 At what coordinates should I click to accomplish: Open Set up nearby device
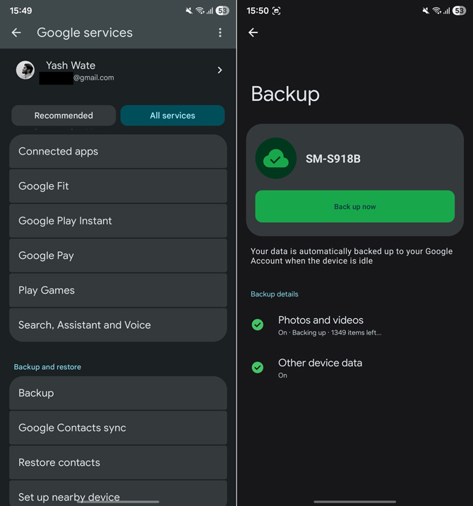tap(118, 493)
